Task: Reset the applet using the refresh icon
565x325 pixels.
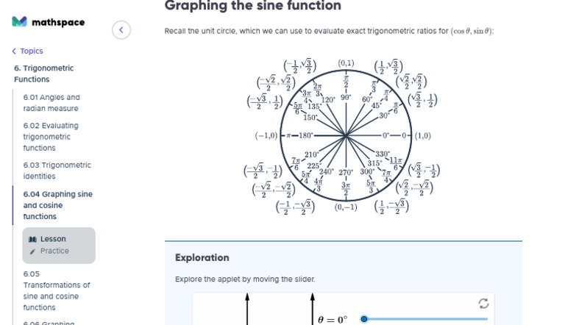Action: pos(483,303)
